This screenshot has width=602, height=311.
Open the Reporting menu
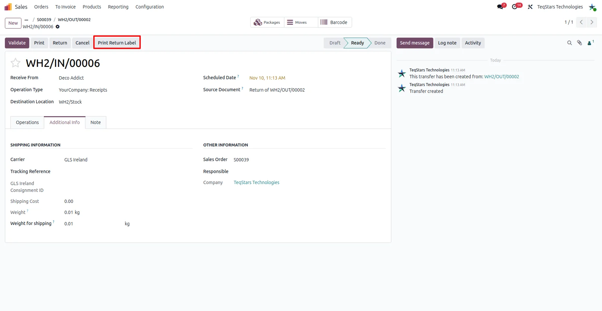118,7
